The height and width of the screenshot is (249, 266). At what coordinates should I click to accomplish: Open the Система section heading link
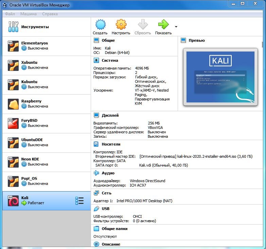[110, 60]
